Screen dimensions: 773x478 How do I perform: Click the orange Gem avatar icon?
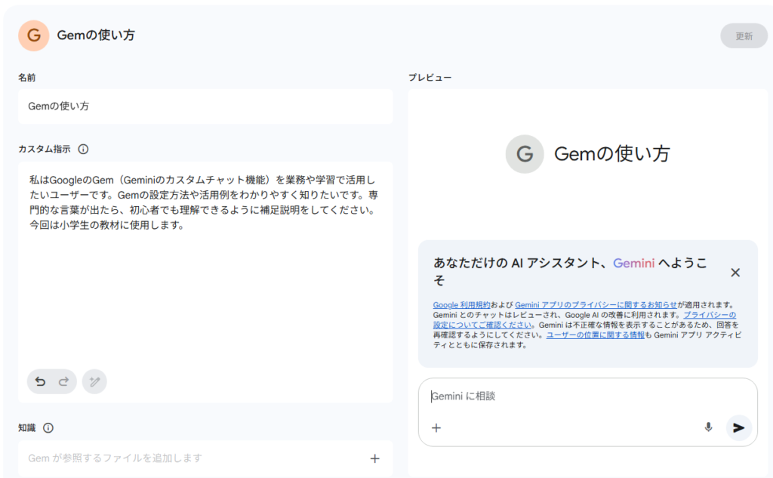(x=34, y=35)
